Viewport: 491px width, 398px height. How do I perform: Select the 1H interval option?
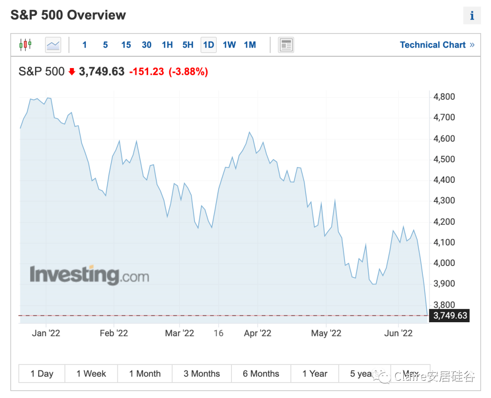click(x=167, y=45)
